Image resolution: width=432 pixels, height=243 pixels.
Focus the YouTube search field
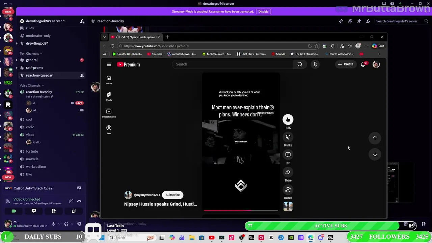[232, 64]
